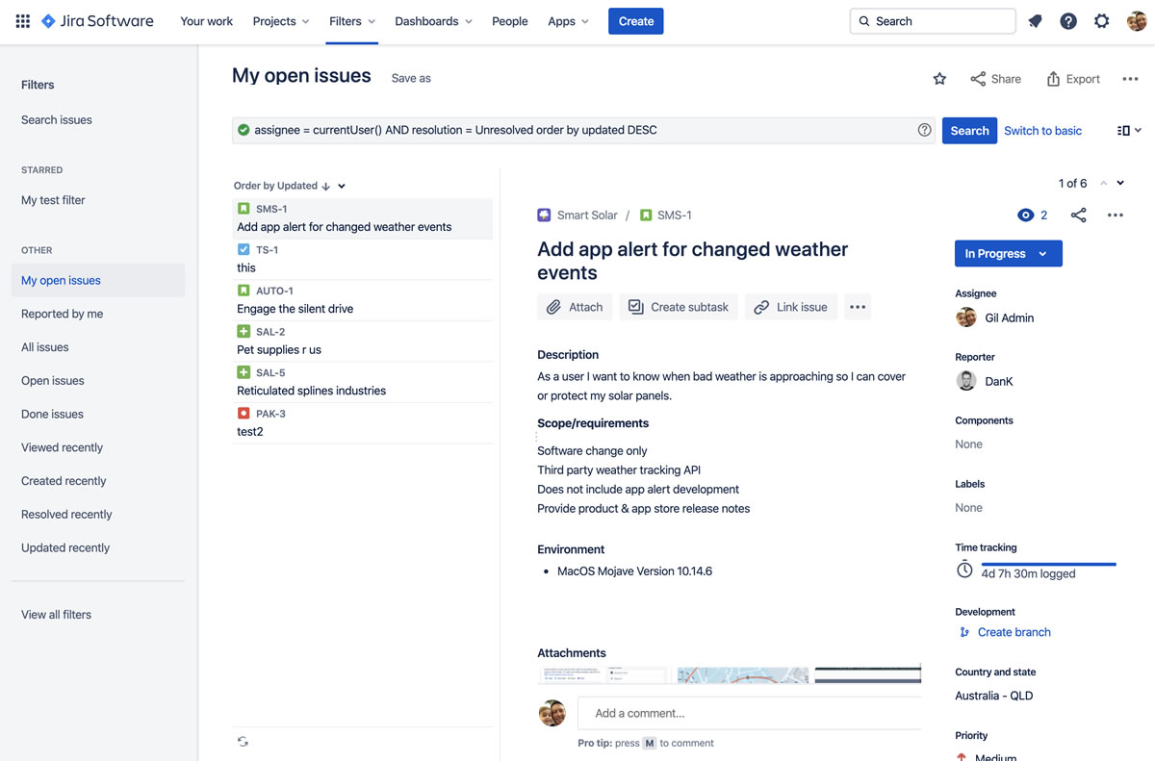
Task: Click the JQL syntax help icon
Action: click(924, 130)
